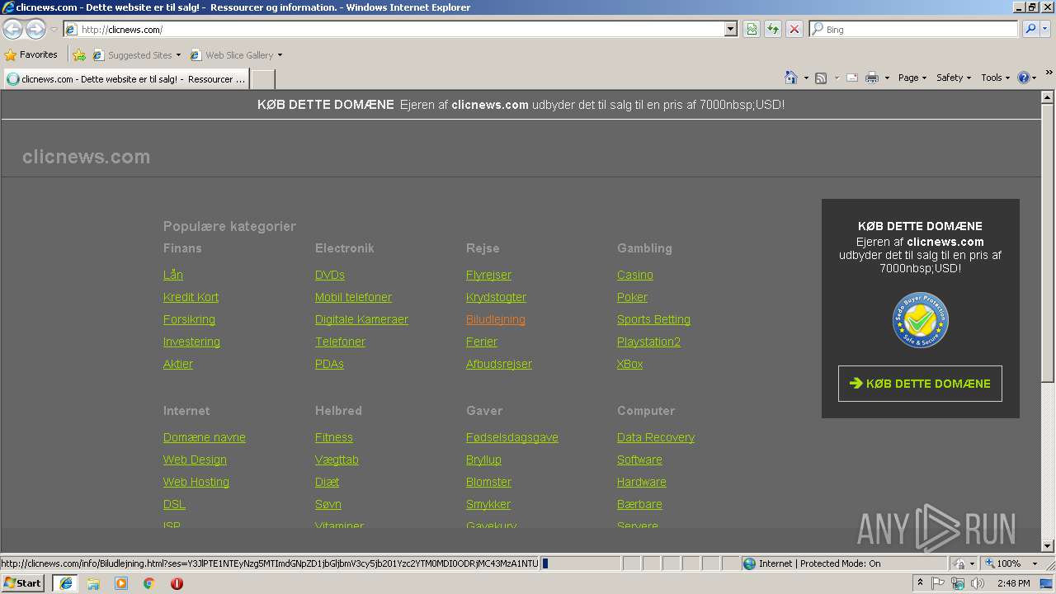Open the Casino link

pyautogui.click(x=635, y=275)
